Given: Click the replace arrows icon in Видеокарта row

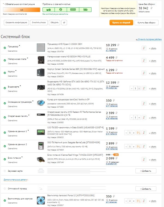Looking at the screenshot, I should tap(144, 88).
